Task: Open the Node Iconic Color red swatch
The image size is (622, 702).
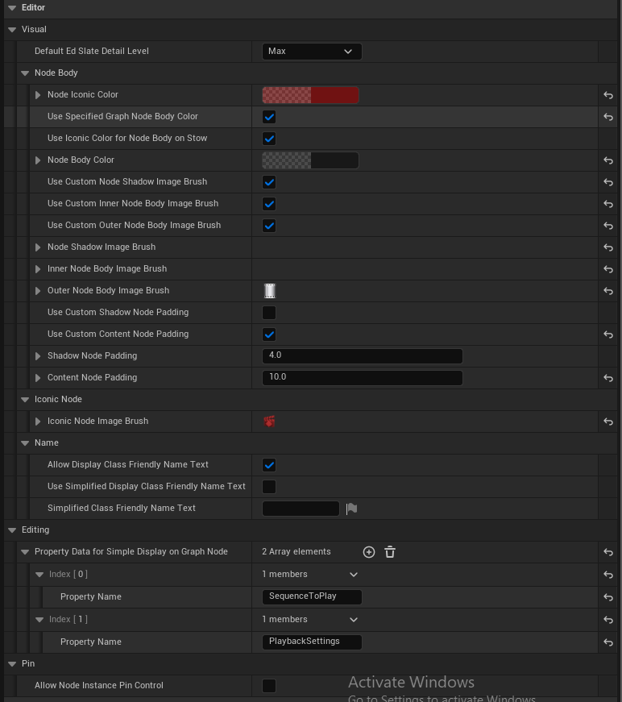Action: click(x=310, y=95)
